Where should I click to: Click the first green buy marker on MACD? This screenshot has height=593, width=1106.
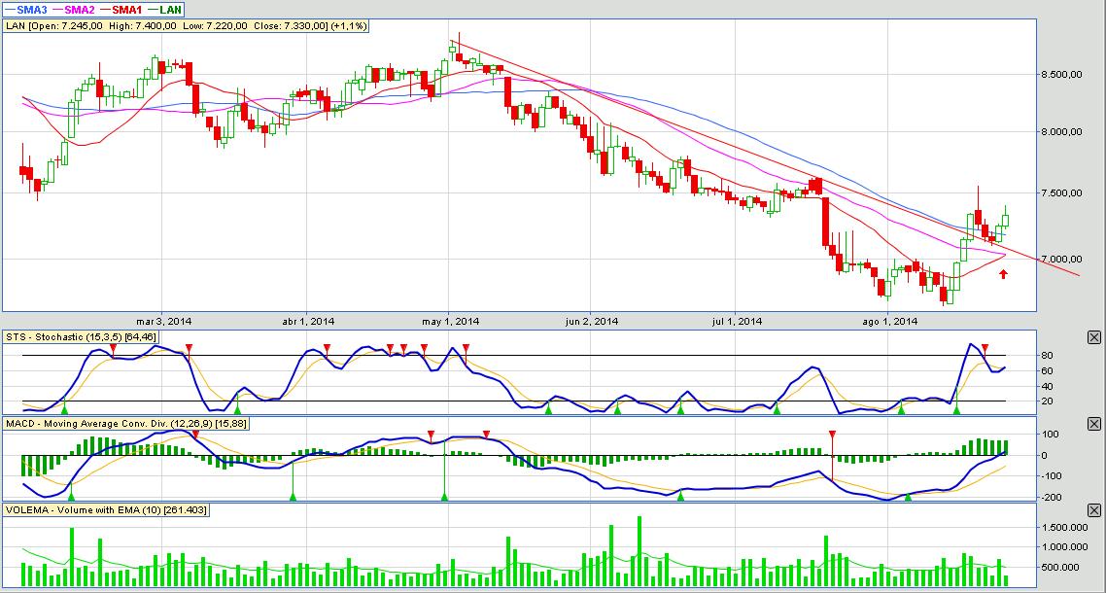[x=69, y=496]
